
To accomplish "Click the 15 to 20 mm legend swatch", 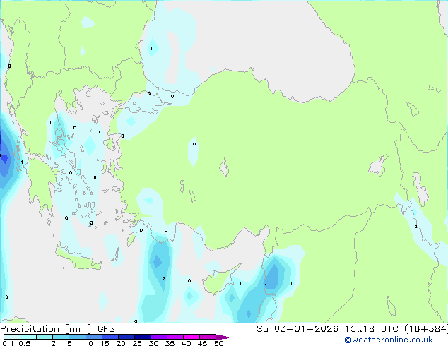I will pyautogui.click(x=110, y=337).
